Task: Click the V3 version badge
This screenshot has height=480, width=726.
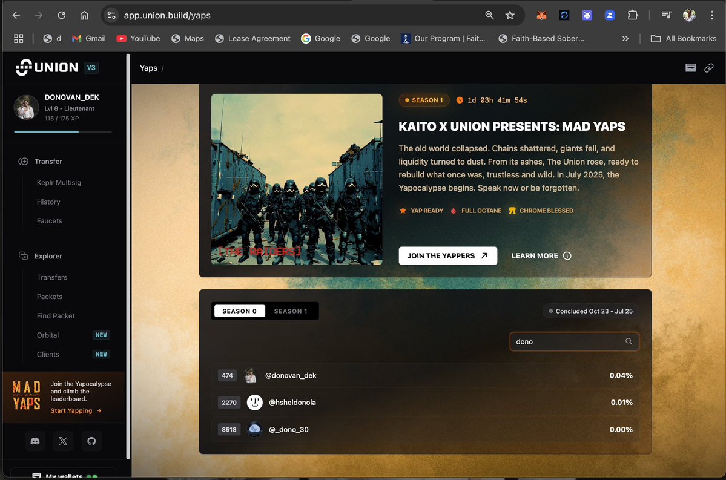Action: (91, 68)
